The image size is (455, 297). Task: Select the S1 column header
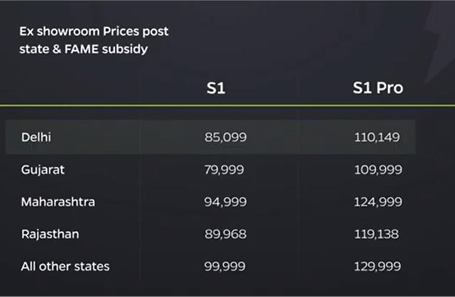tap(215, 88)
